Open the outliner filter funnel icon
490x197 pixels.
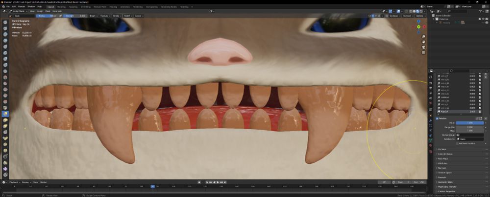point(480,11)
